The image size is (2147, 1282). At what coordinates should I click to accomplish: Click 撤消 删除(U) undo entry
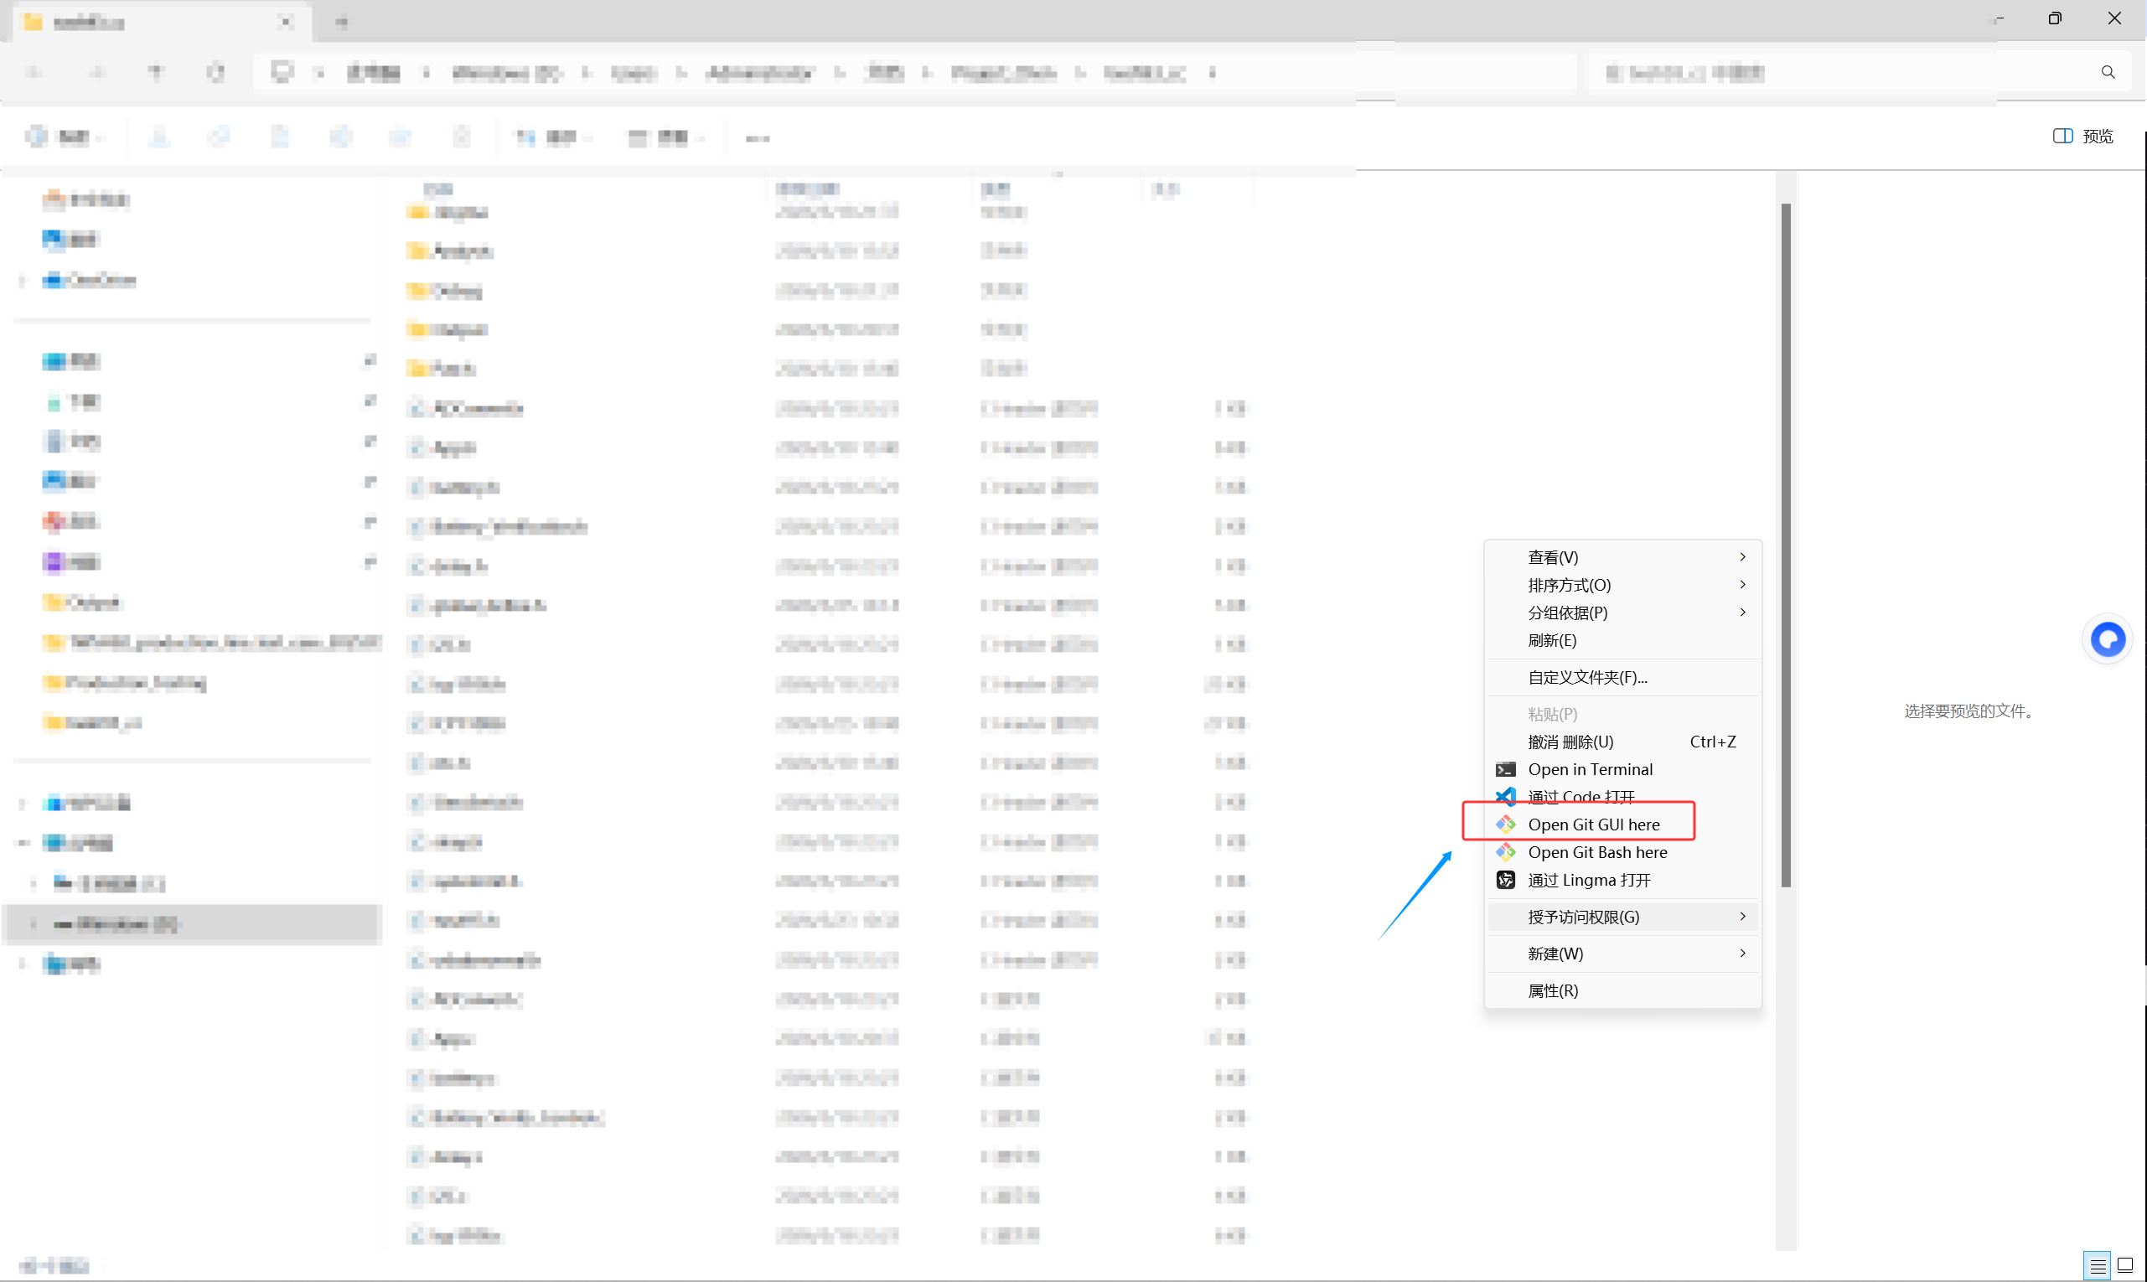point(1570,742)
